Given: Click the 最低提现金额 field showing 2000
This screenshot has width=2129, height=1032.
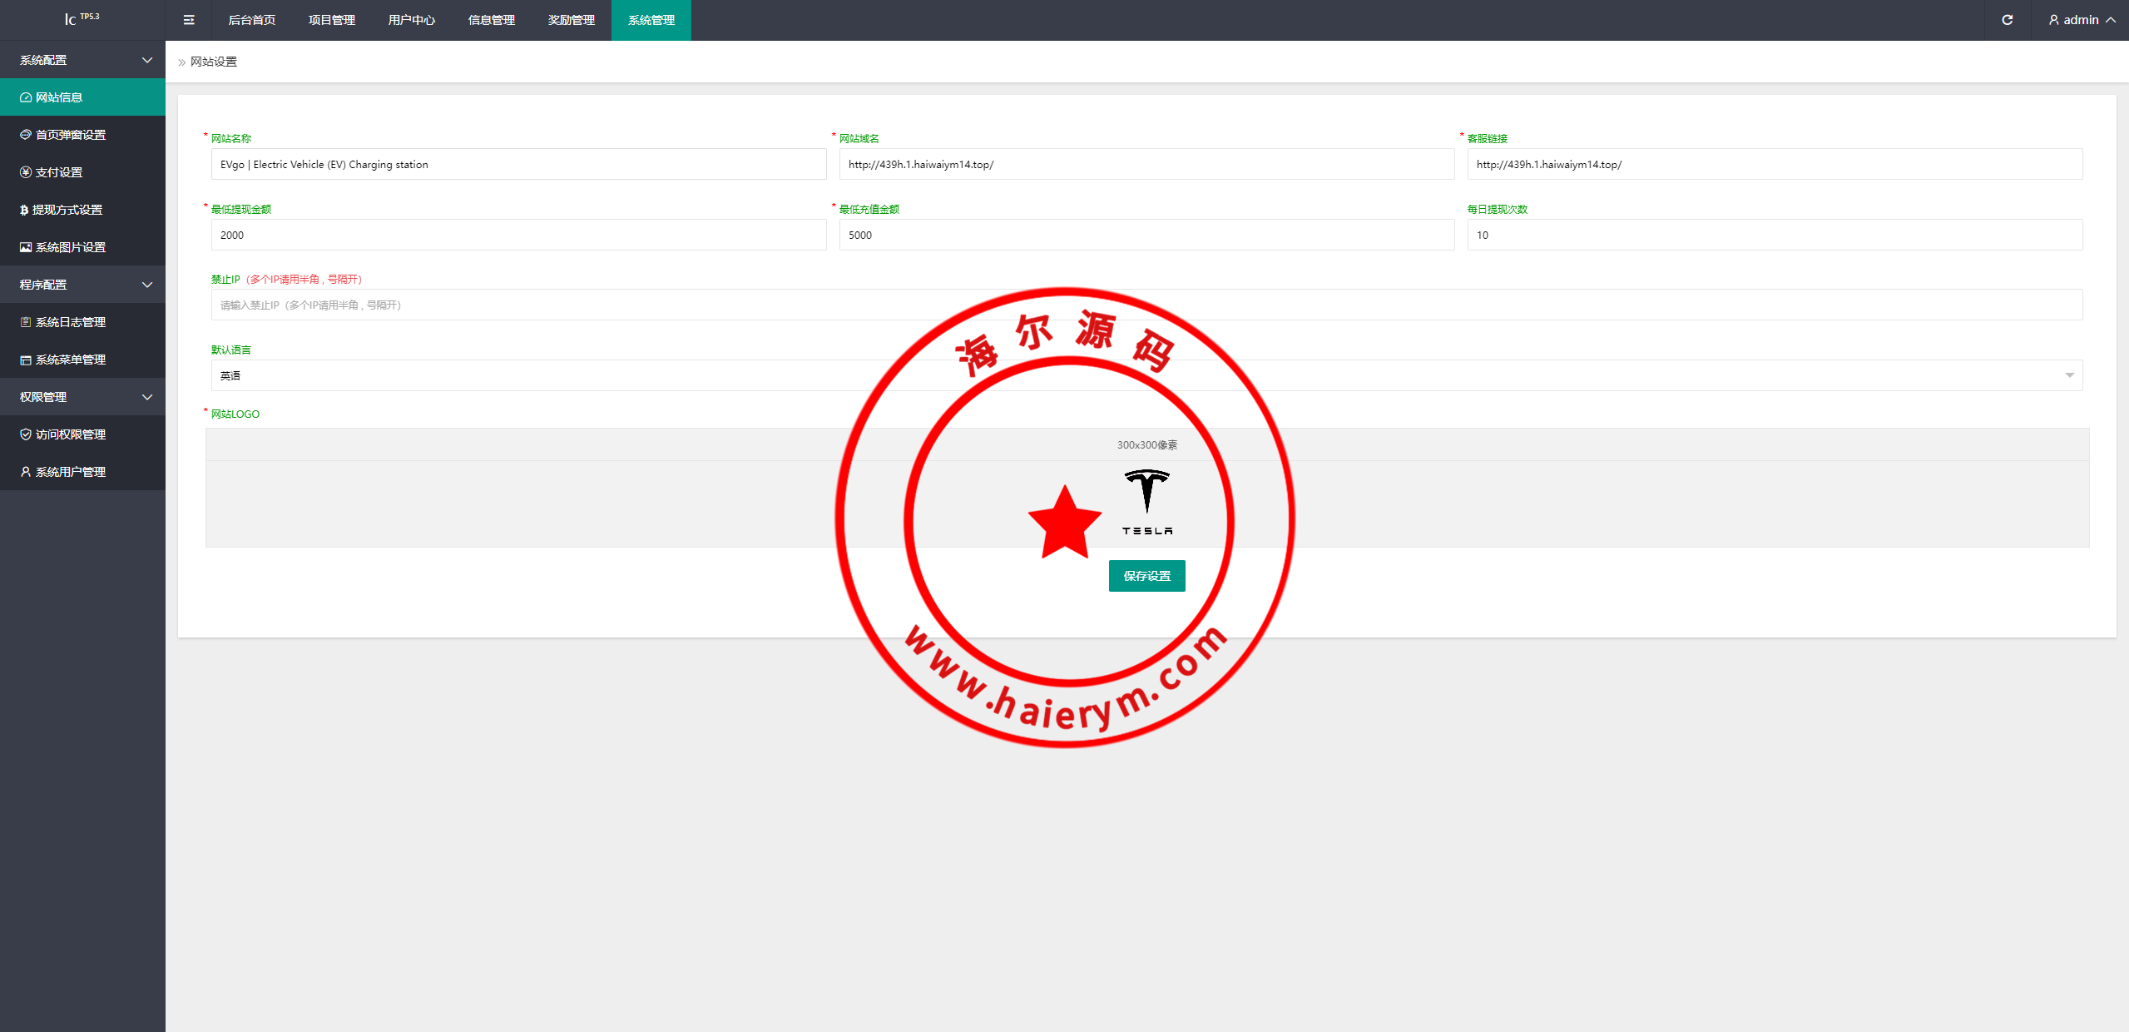Looking at the screenshot, I should coord(518,235).
